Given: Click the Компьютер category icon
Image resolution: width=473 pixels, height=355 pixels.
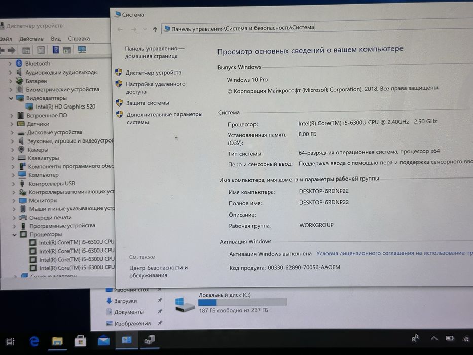Looking at the screenshot, I should coord(22,175).
